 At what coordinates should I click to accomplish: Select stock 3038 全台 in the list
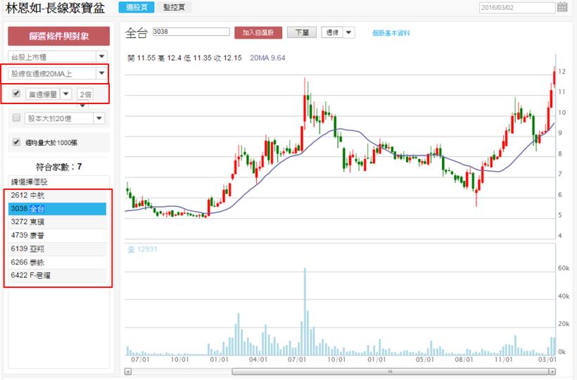pos(58,208)
